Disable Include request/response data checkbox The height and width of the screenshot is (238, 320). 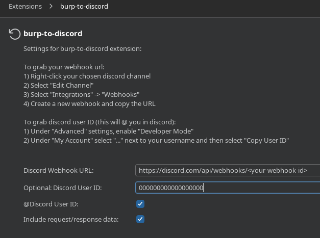[x=140, y=219]
